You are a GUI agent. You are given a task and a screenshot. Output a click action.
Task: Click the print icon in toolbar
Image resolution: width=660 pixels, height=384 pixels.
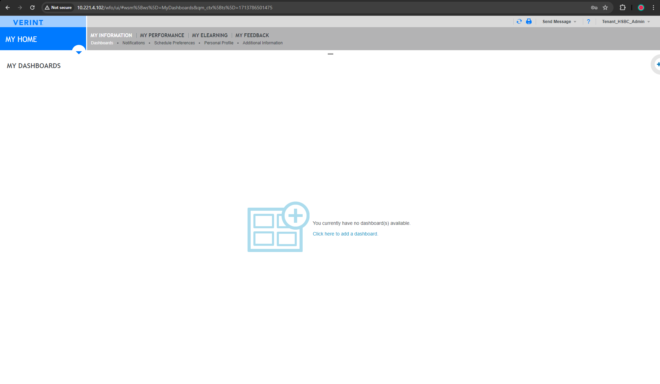pyautogui.click(x=529, y=22)
